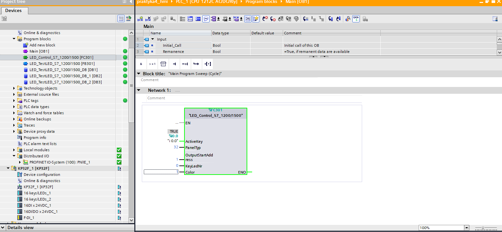Expand the Technology objects folder
The height and width of the screenshot is (232, 502).
click(14, 88)
